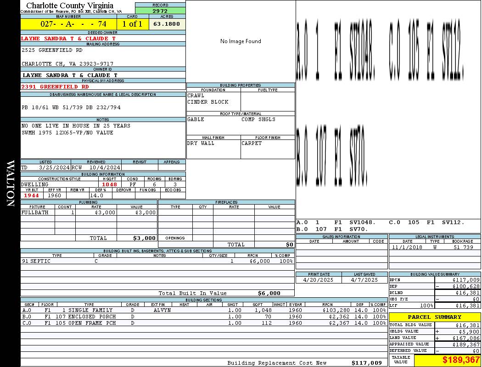Select the 1 SINGLE FAMILY section row
482x367 pixels.
tap(204, 310)
